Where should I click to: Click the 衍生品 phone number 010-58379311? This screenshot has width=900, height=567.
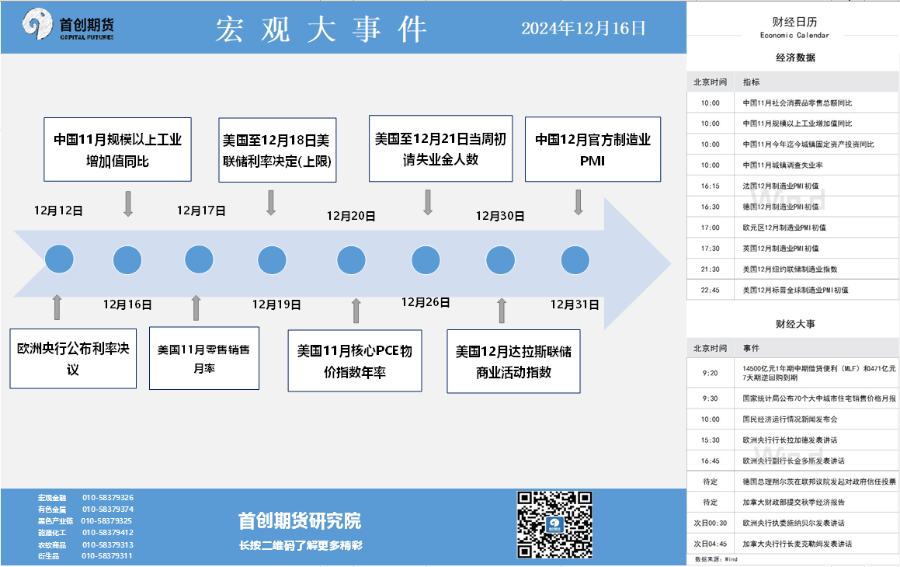click(106, 555)
